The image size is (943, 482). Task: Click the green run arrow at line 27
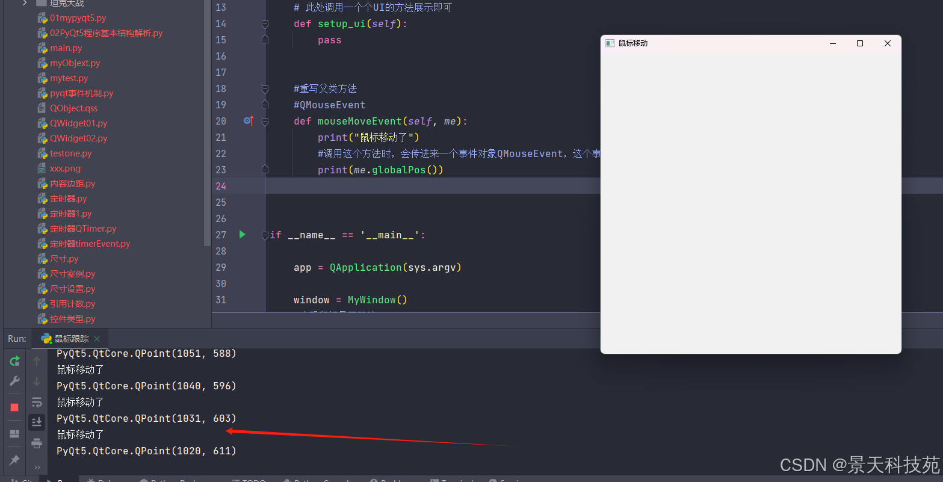pos(243,235)
